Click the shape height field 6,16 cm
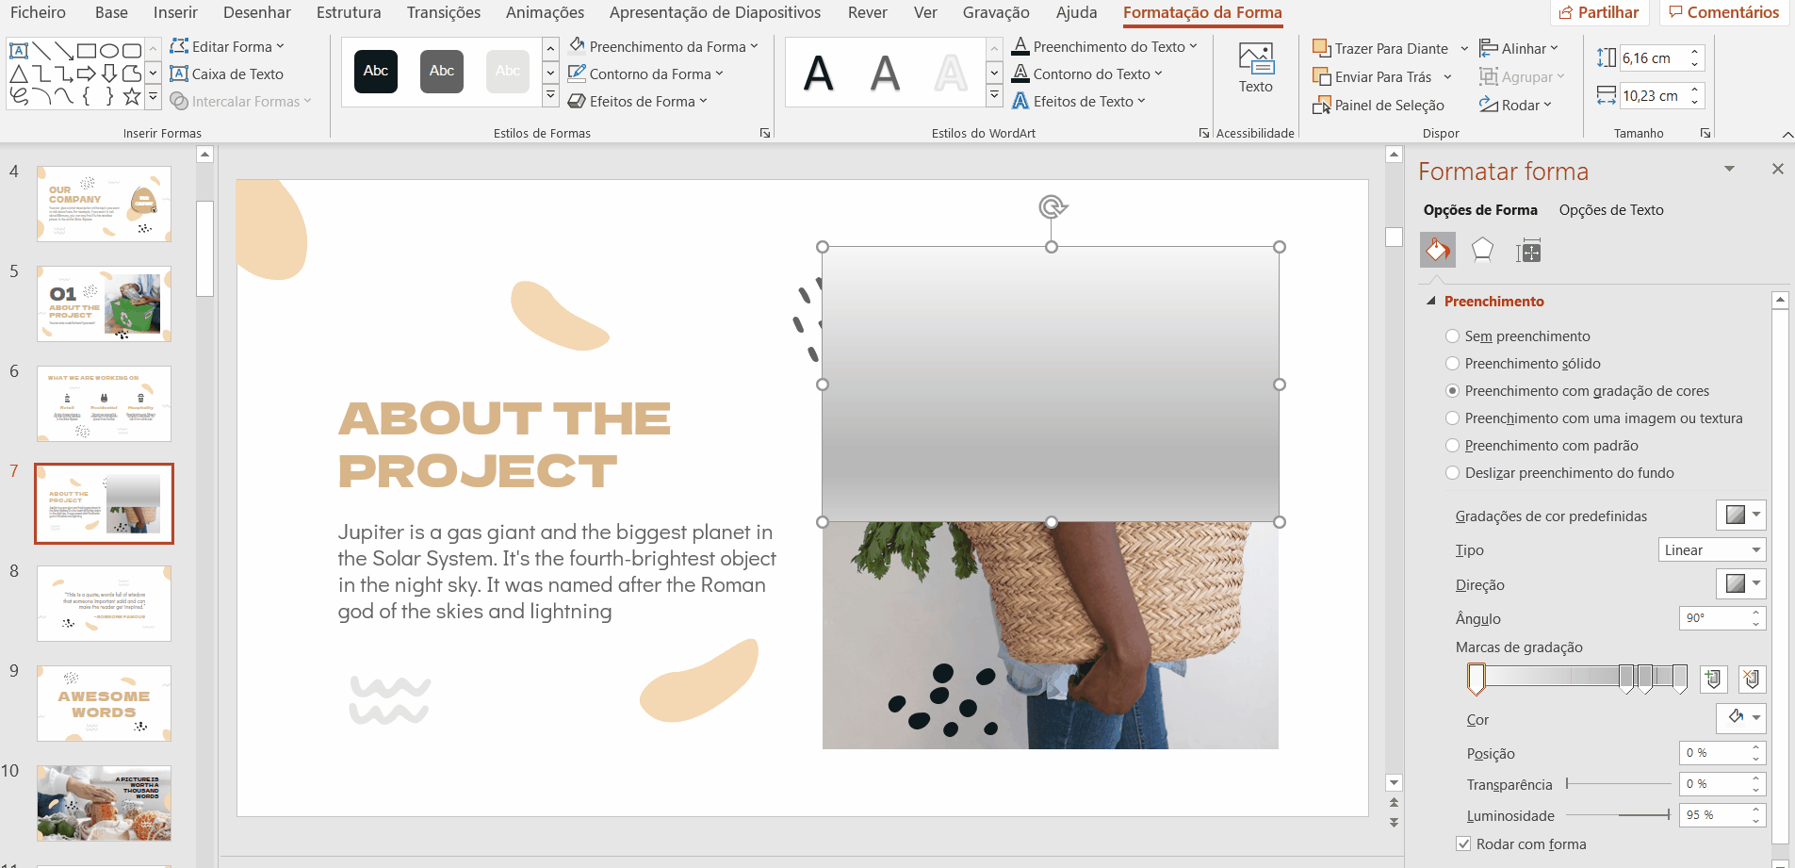 tap(1654, 58)
